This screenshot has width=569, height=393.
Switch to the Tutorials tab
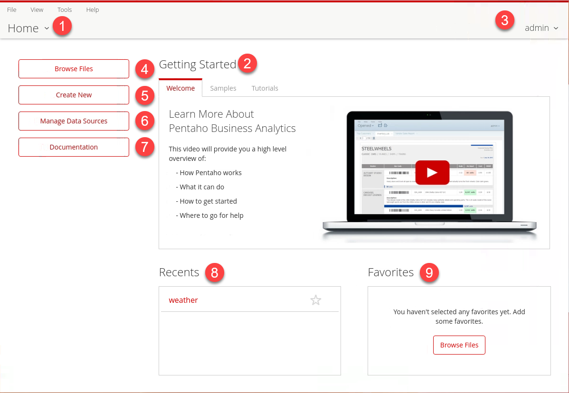pyautogui.click(x=265, y=88)
